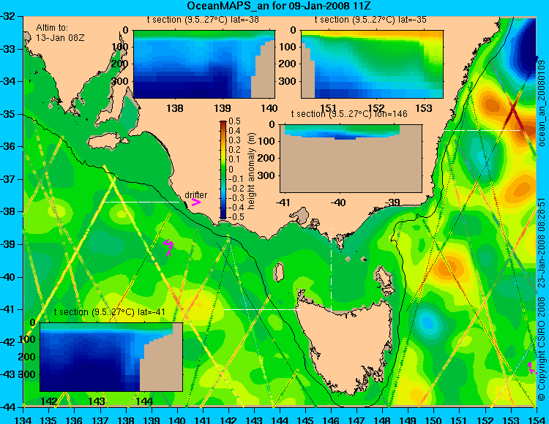Viewport: 549px width, 424px height.
Task: Click the 134 longitude label on the bottom axis
Action: click(23, 420)
